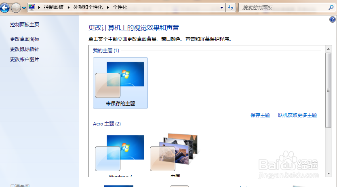This screenshot has height=187, width=337.
Task: Select the 中国 Aero theme
Action: coord(175,155)
